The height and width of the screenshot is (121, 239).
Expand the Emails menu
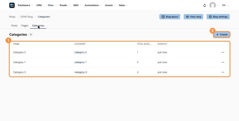pos(65,5)
